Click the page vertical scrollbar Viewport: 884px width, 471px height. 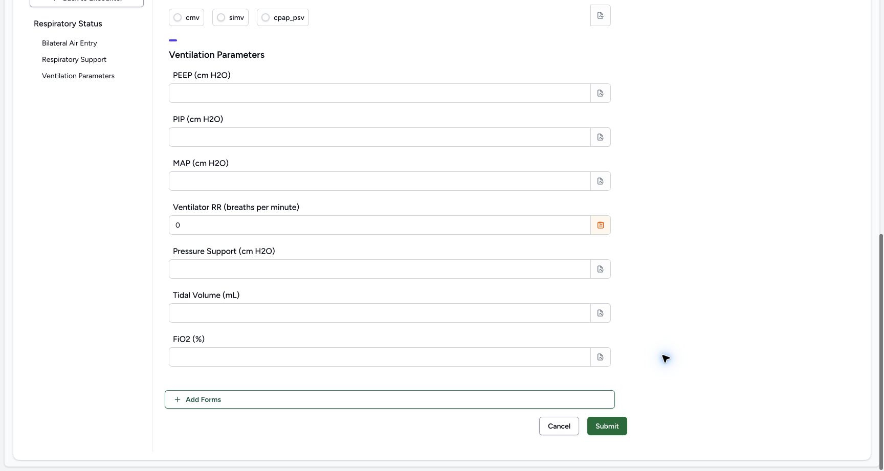[881, 352]
